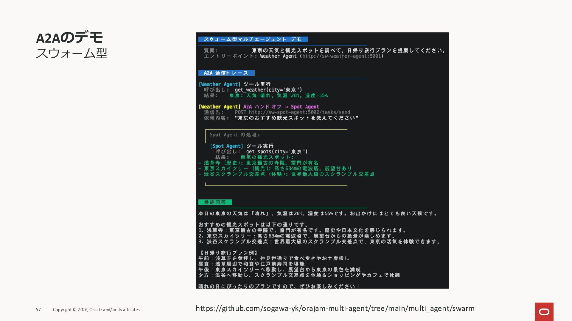Click the Spot Agent の処理 box title

pos(235,135)
